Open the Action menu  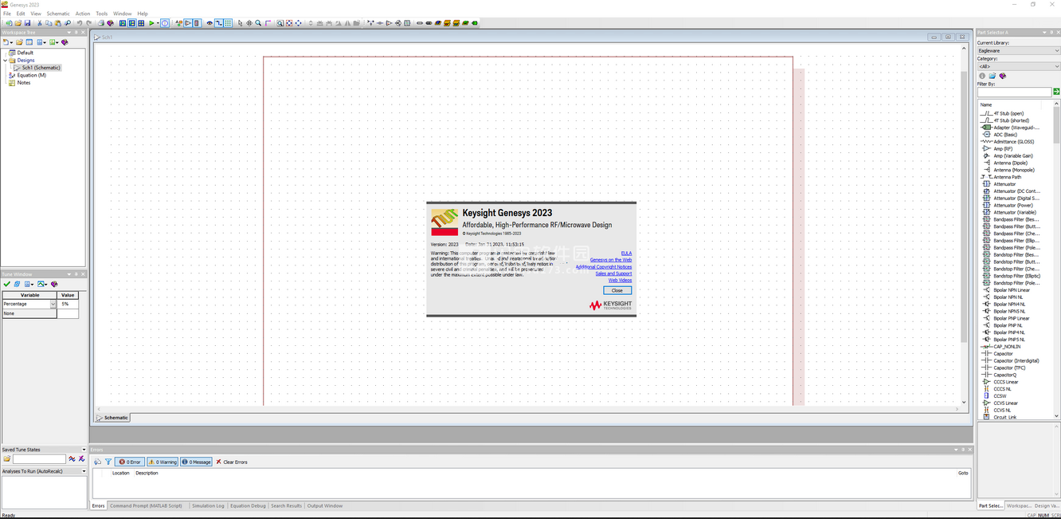pyautogui.click(x=83, y=14)
